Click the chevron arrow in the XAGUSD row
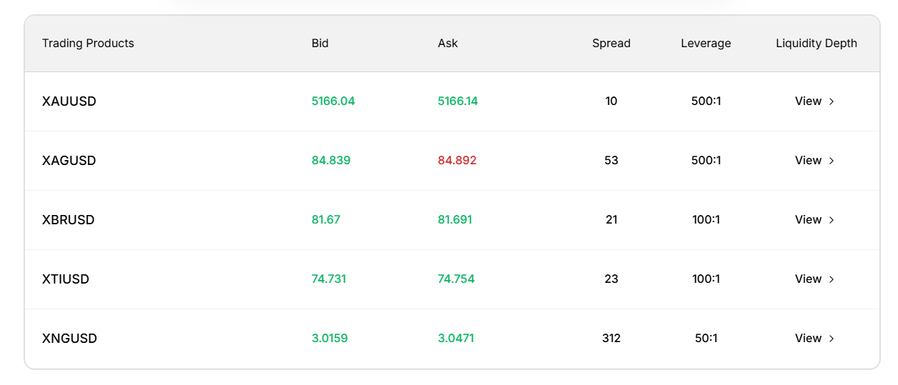 coord(832,161)
